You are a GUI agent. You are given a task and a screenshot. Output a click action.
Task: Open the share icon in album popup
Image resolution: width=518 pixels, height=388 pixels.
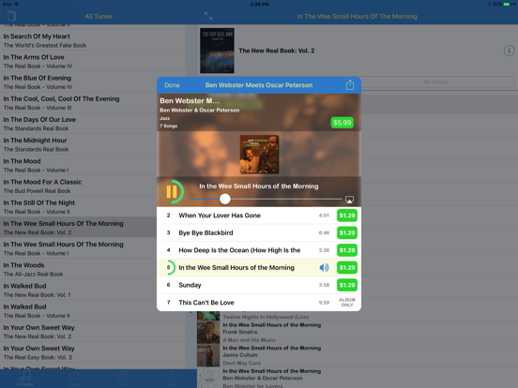click(350, 84)
